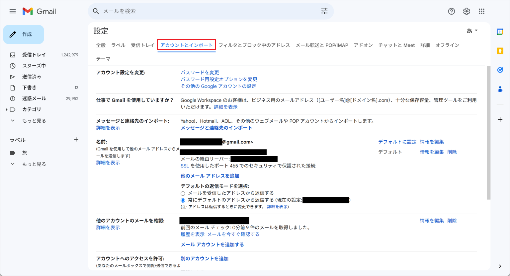Open Google Keep from the side panel

[501, 50]
